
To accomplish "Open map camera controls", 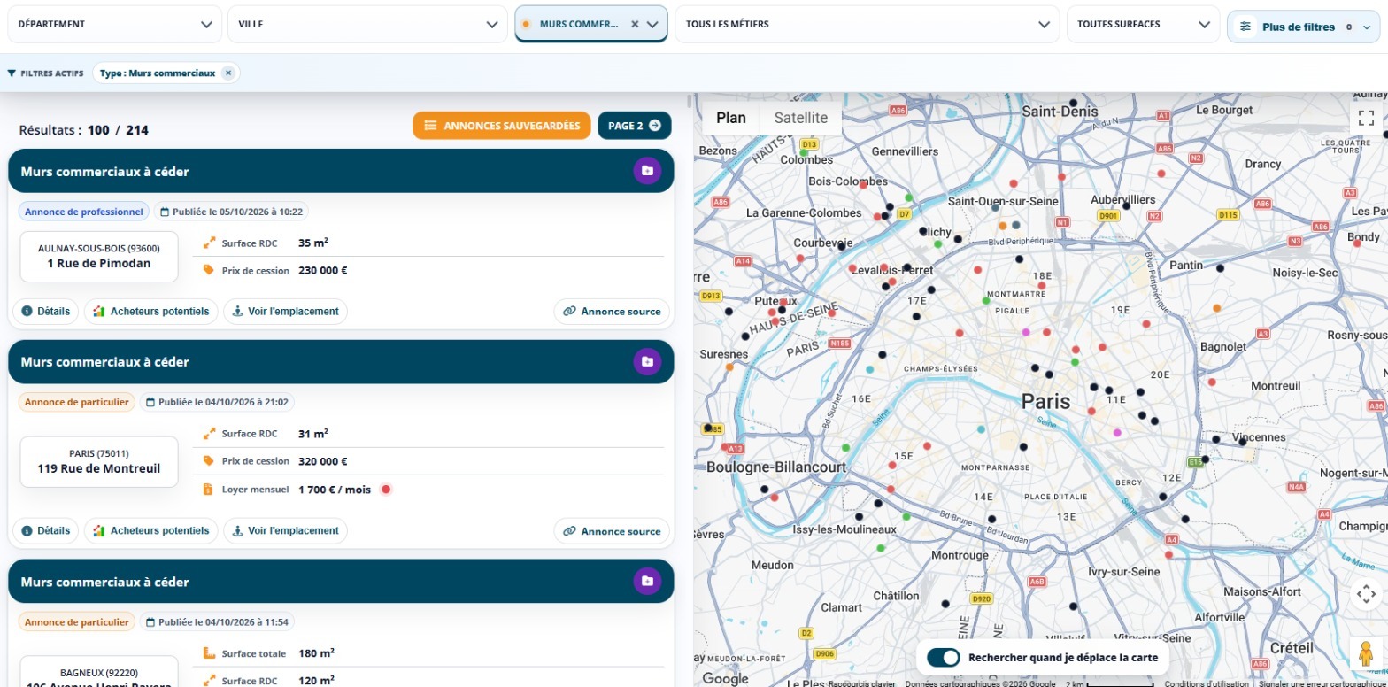I will click(1366, 594).
